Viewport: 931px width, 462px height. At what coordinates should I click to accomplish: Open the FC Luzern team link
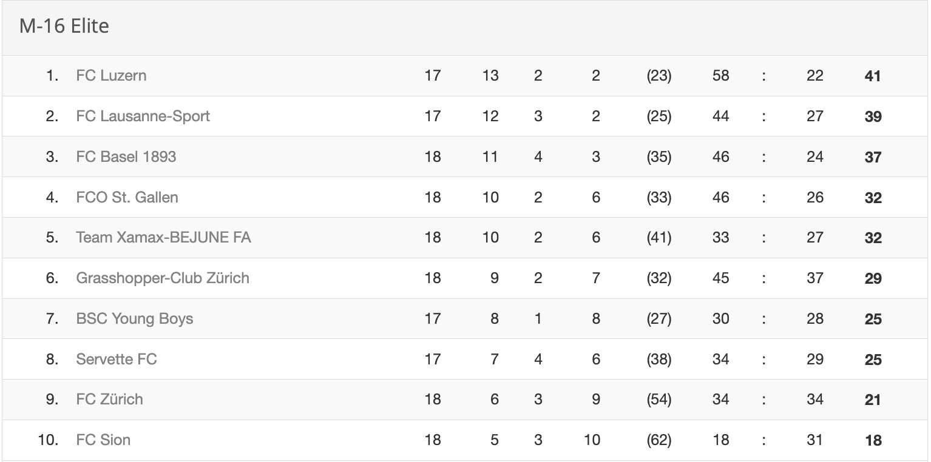(111, 76)
